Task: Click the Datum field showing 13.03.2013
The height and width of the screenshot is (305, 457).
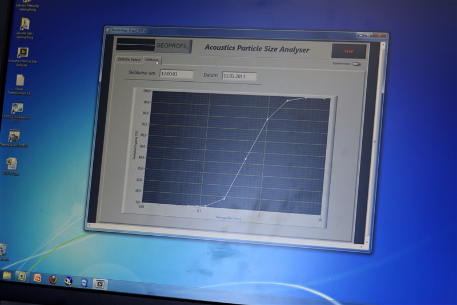Action: (x=239, y=76)
